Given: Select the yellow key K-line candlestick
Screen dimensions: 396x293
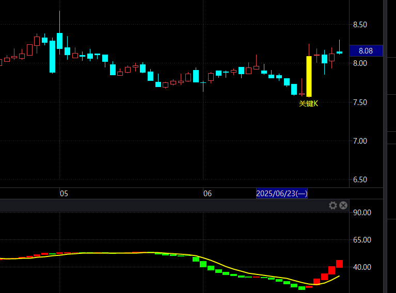Looking at the screenshot, I should 309,76.
